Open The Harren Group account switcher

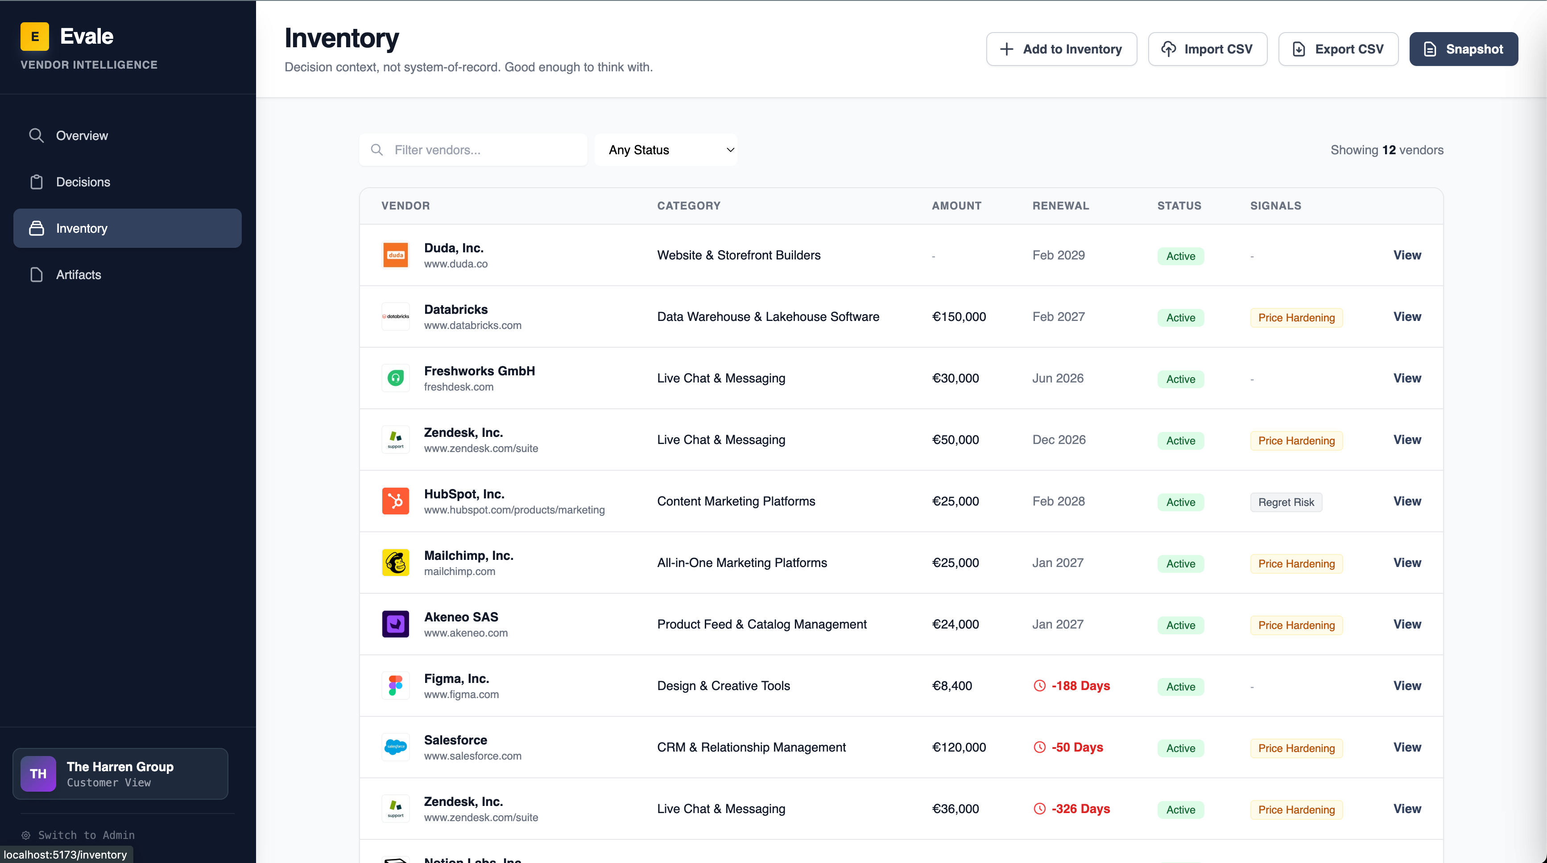pyautogui.click(x=120, y=773)
